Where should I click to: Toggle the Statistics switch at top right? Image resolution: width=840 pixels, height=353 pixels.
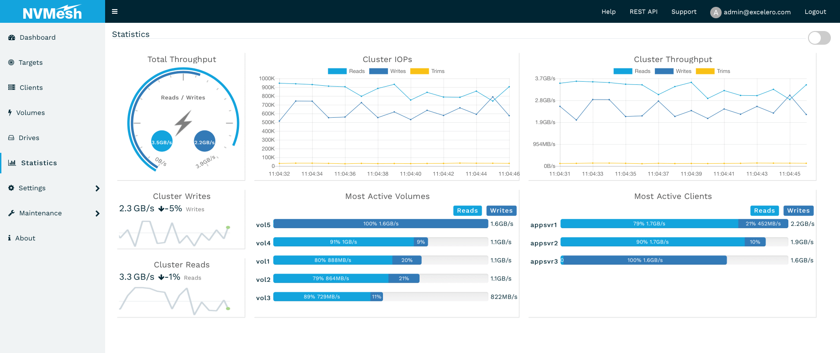pyautogui.click(x=819, y=38)
